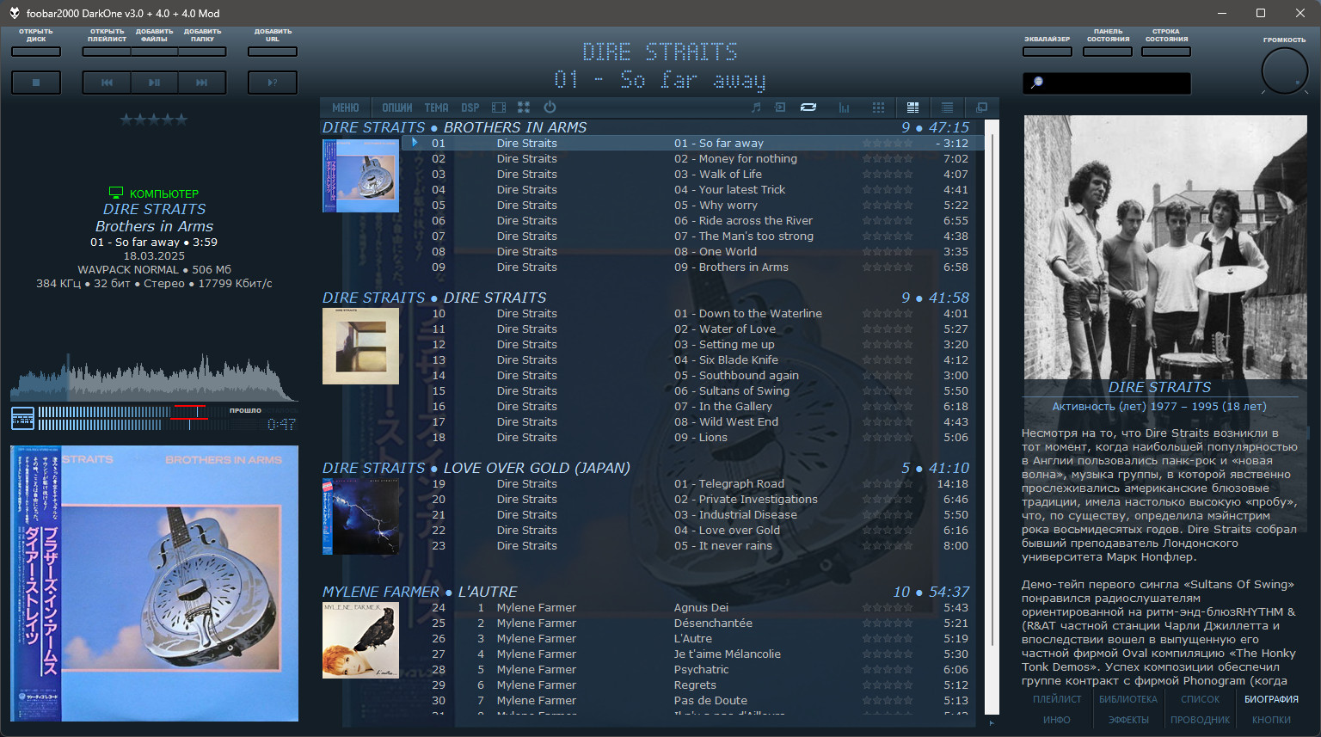This screenshot has height=737, width=1321.
Task: Click the search field with magnifier
Action: tap(1107, 83)
